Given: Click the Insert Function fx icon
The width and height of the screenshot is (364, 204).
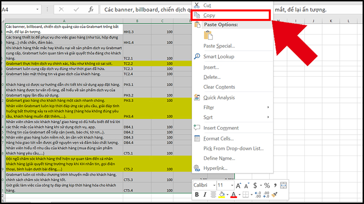Looking at the screenshot, I should coord(91,9).
